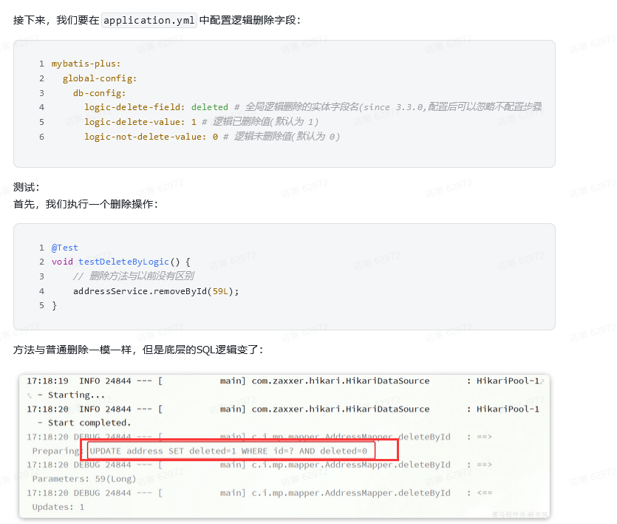Click the 'global-config:' YAML line

pyautogui.click(x=100, y=78)
